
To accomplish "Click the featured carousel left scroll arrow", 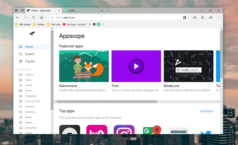I will click(x=55, y=102).
